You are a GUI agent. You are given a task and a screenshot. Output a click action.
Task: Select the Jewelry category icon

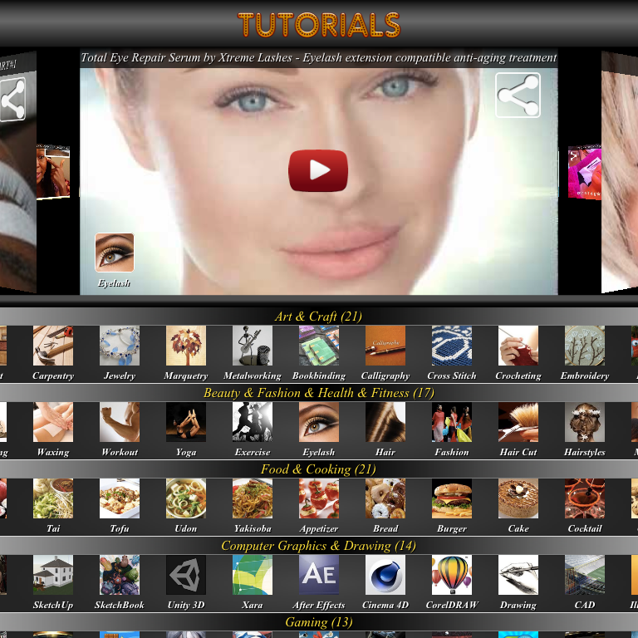coord(120,346)
